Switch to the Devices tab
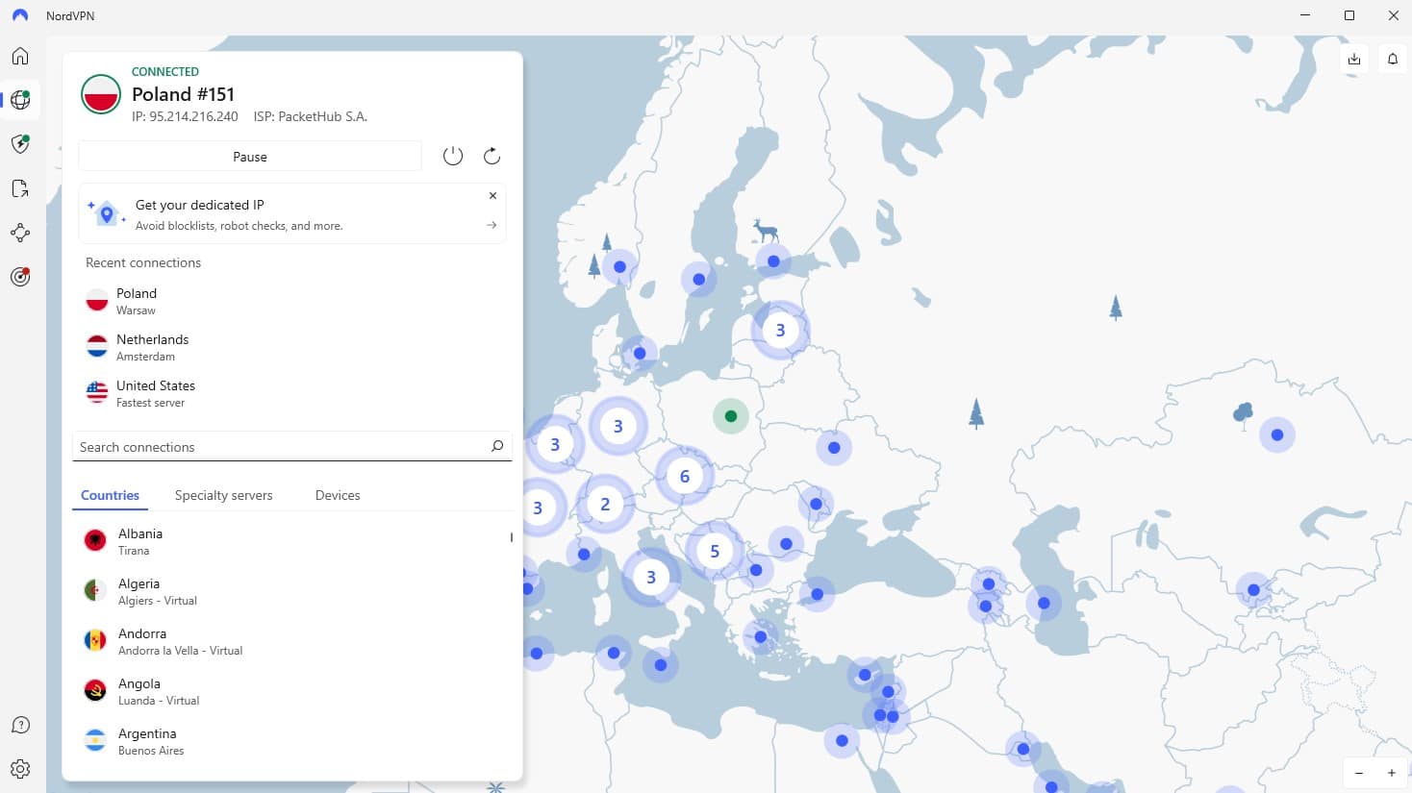Screen dimensions: 1412x793 coord(338,495)
